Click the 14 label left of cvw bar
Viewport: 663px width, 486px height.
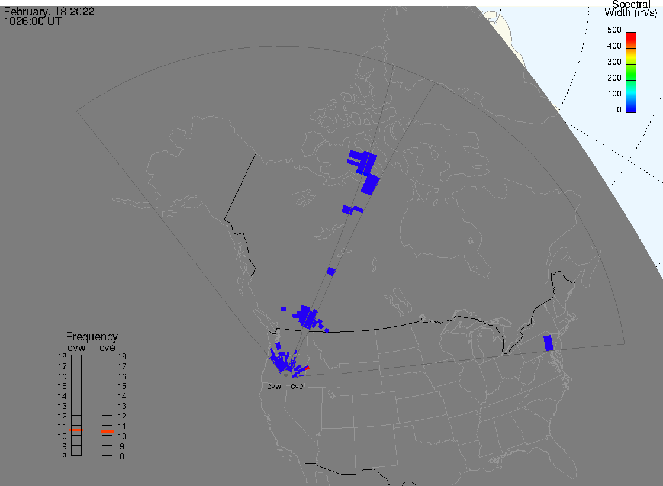pos(62,397)
